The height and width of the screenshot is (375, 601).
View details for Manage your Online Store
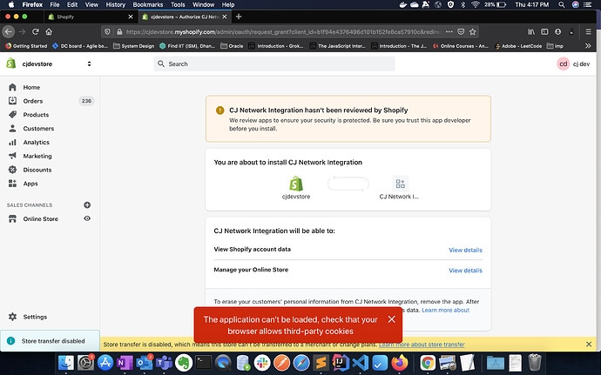[465, 271]
